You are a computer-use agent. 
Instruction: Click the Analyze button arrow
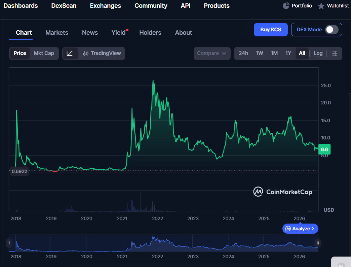(313, 229)
